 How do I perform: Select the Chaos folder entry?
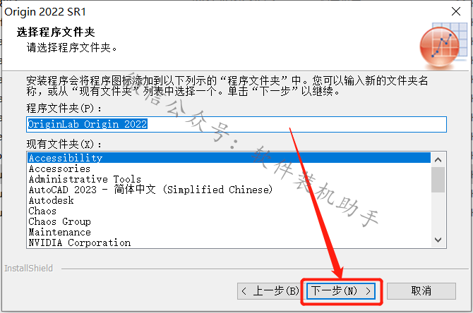[x=229, y=211]
